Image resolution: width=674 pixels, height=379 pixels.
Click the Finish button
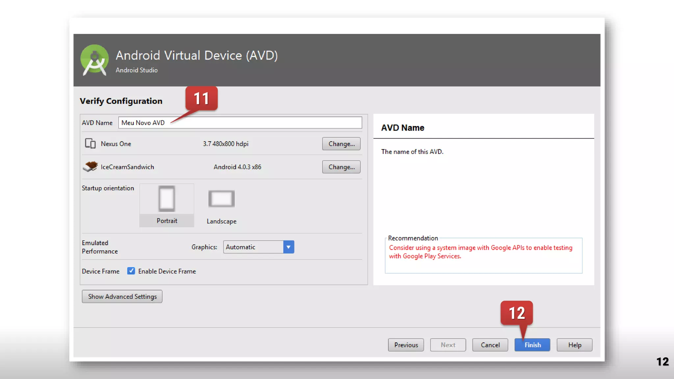(x=532, y=345)
